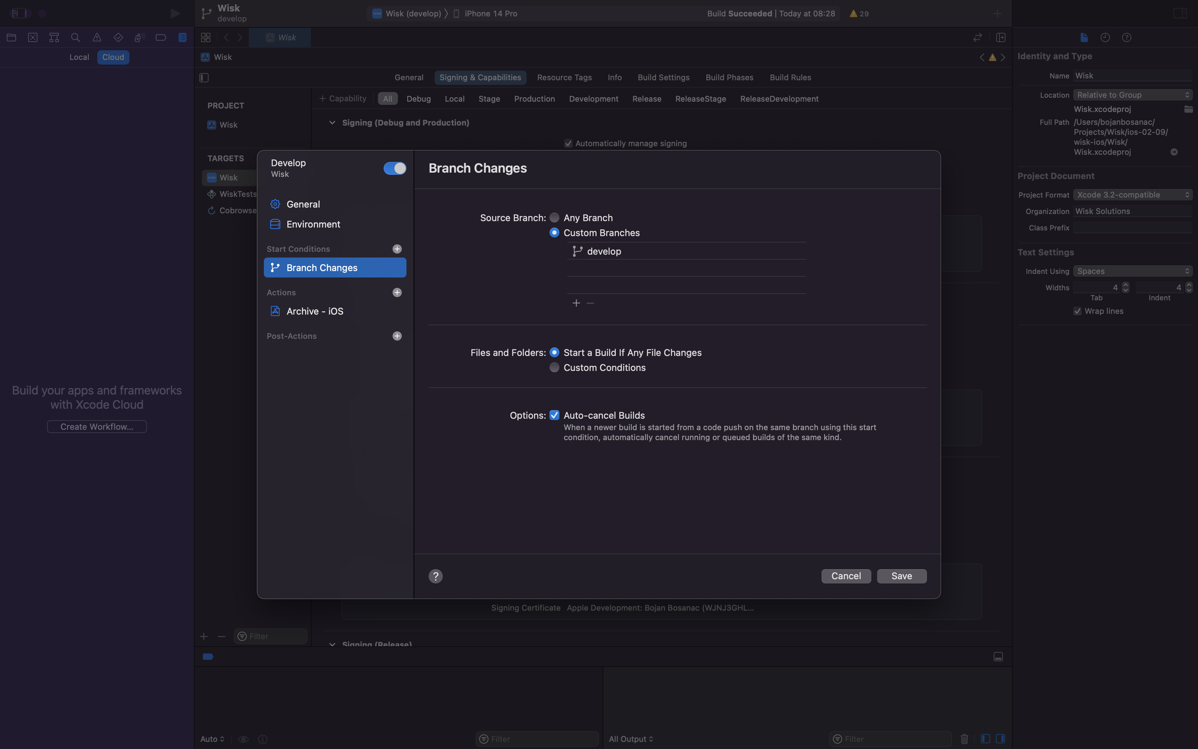Open the Find navigator magnifier icon
The height and width of the screenshot is (749, 1198).
click(x=75, y=37)
